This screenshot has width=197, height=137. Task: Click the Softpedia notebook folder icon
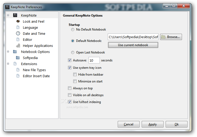[18, 58]
